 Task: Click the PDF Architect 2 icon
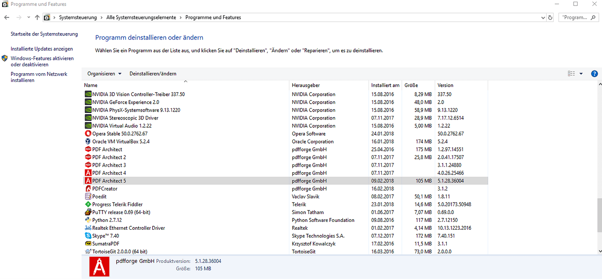click(88, 157)
